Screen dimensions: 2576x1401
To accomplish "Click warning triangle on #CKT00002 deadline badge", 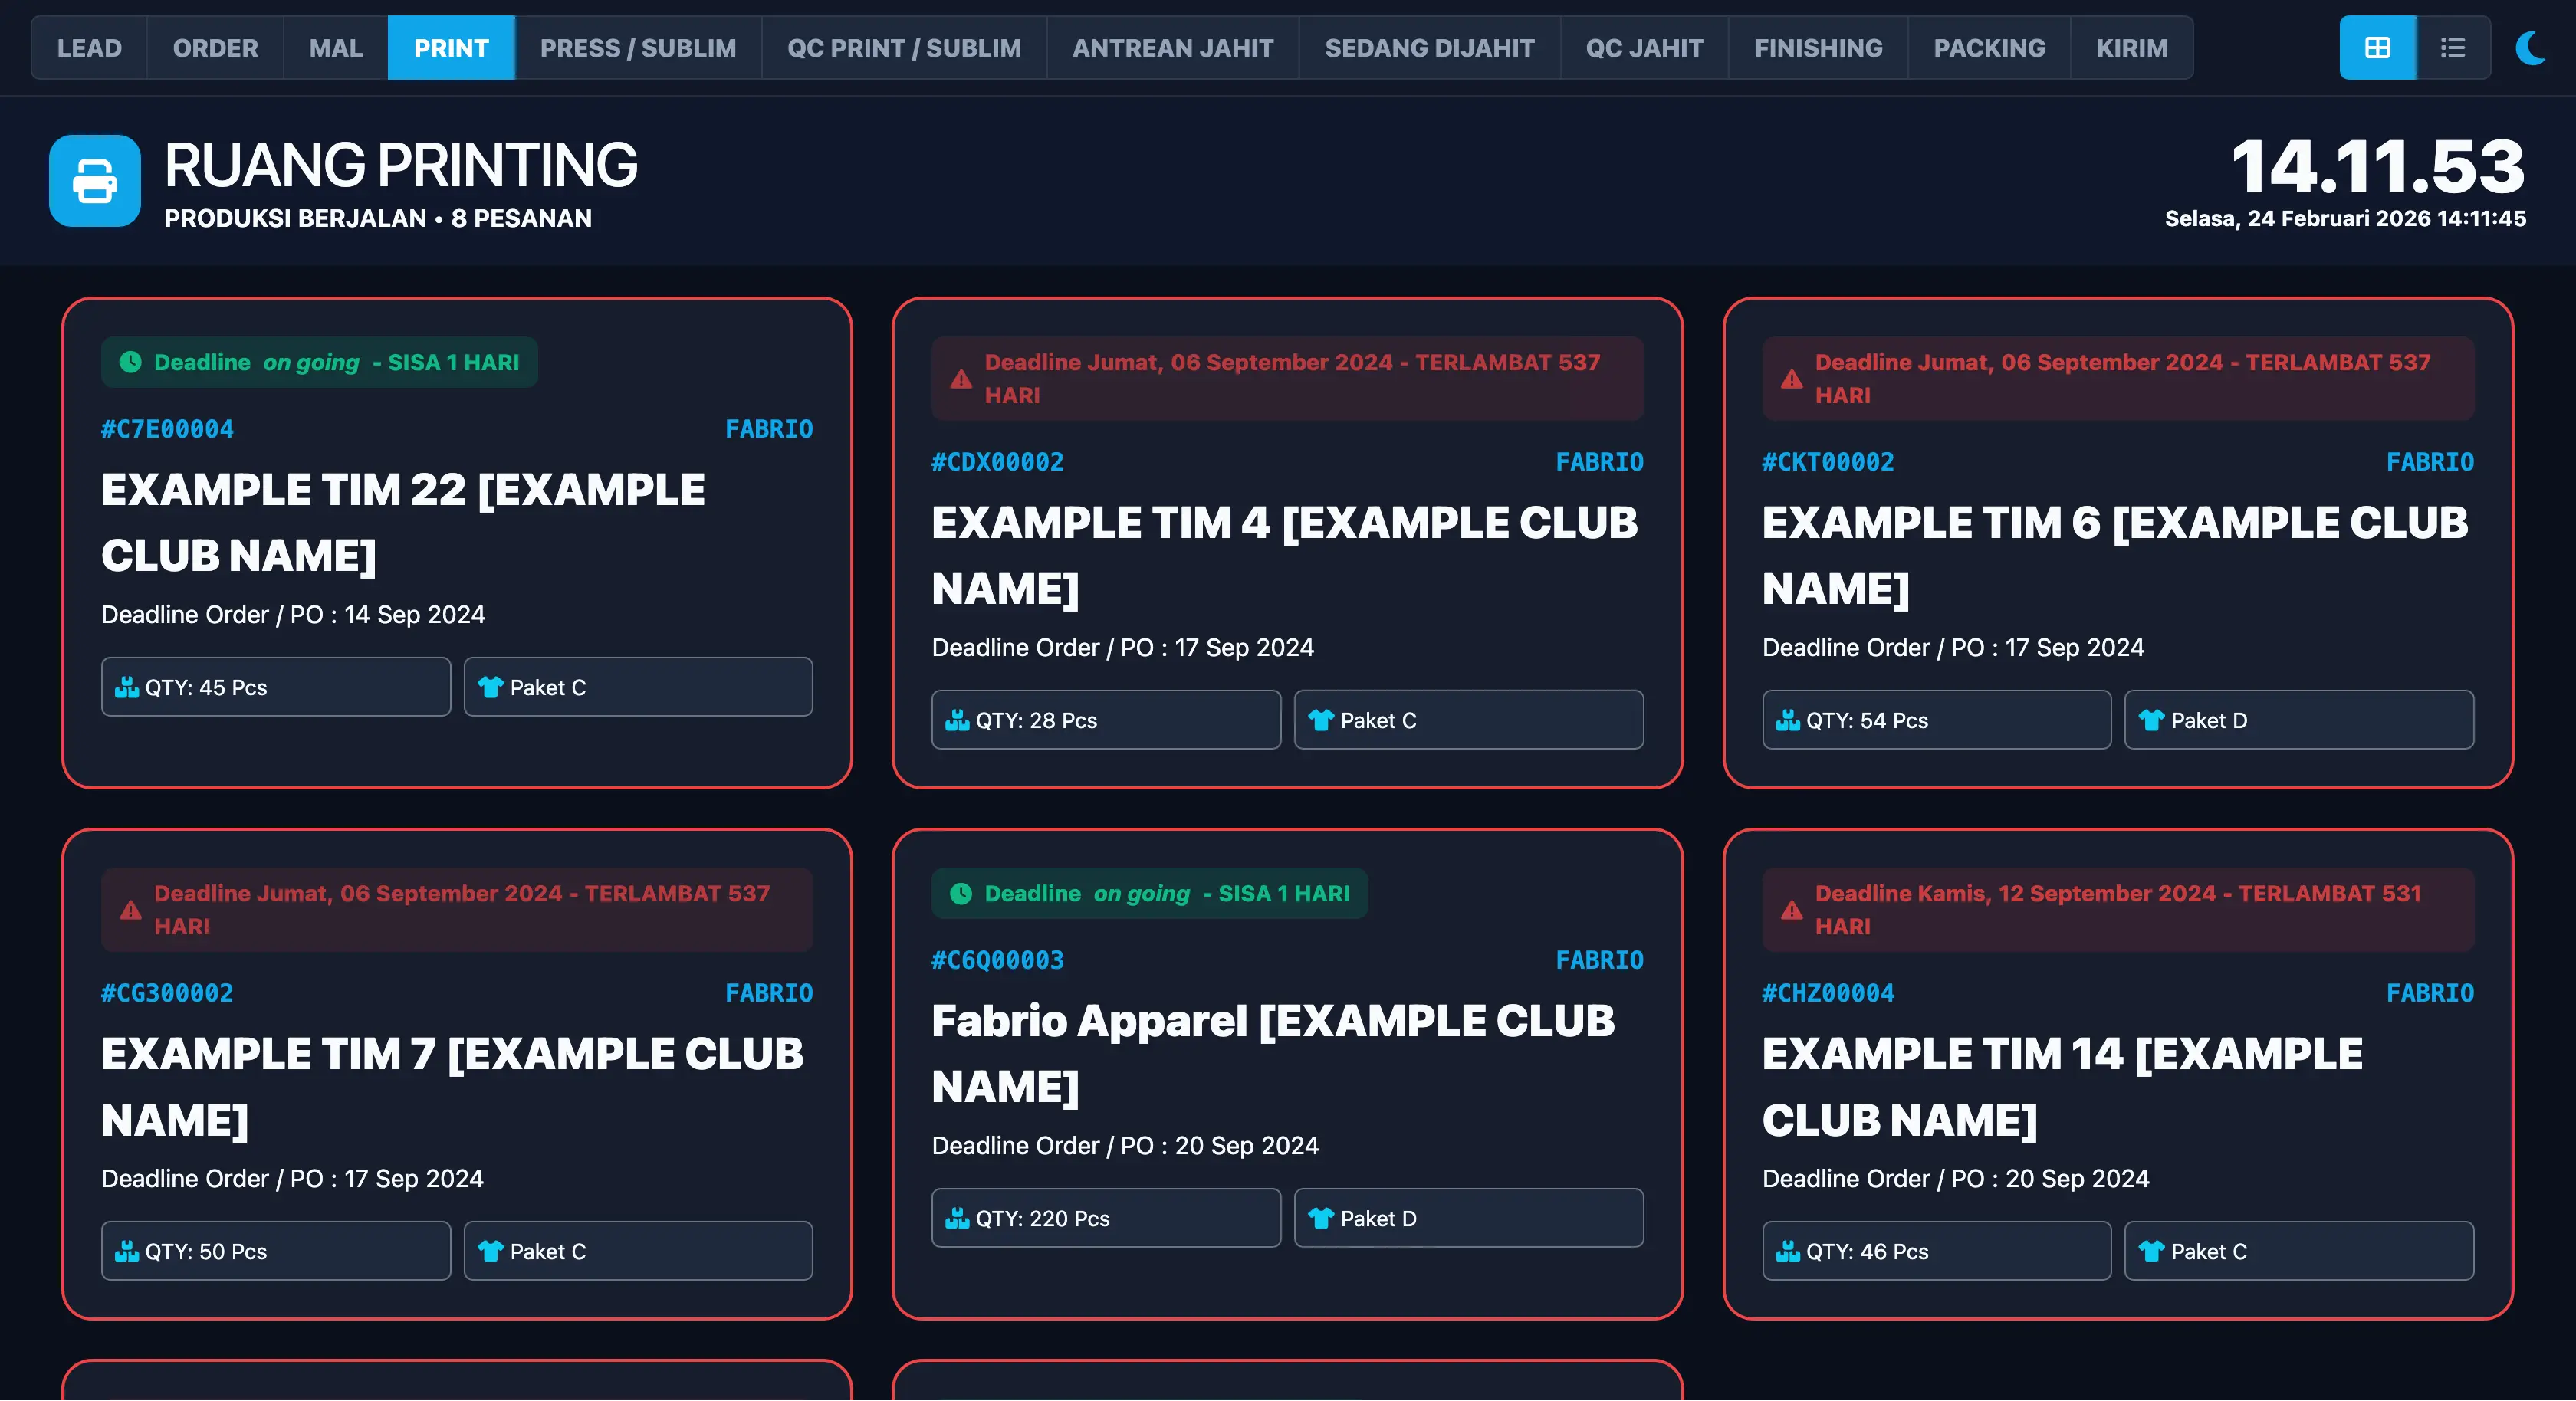I will (1791, 379).
